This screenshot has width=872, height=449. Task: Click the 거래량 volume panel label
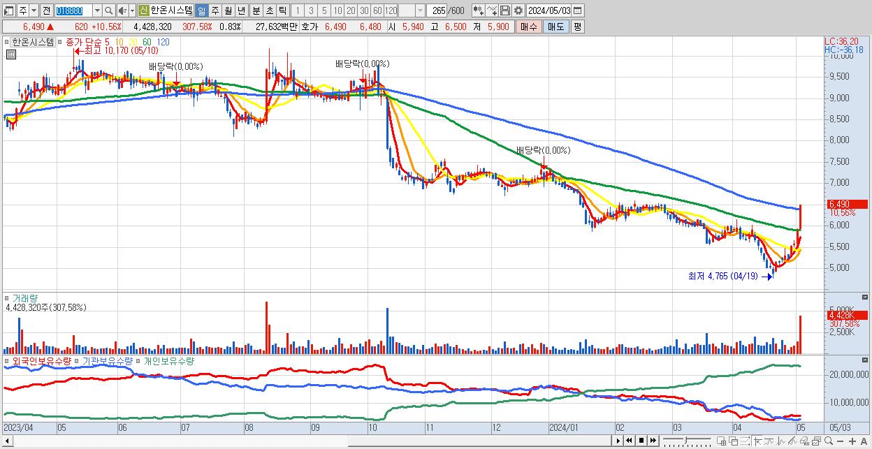pos(26,297)
